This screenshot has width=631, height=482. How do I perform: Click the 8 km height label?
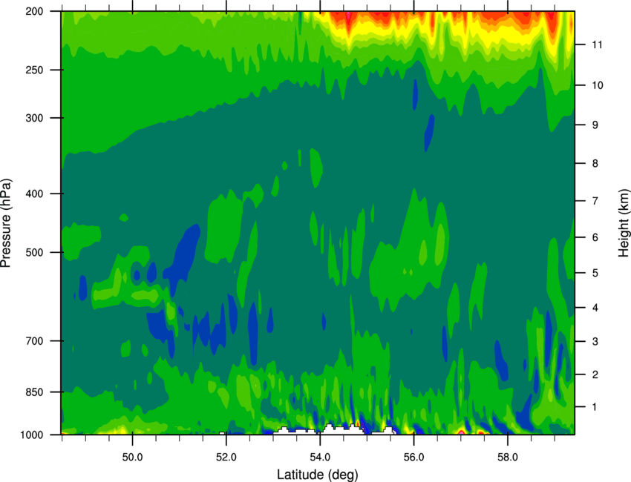pyautogui.click(x=595, y=163)
